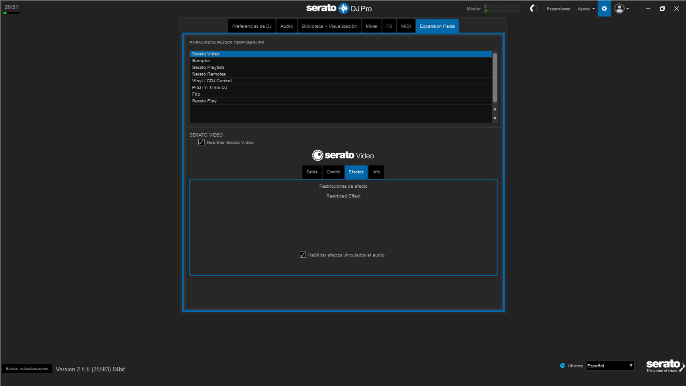Click the Serato power of music logo

pos(665,366)
